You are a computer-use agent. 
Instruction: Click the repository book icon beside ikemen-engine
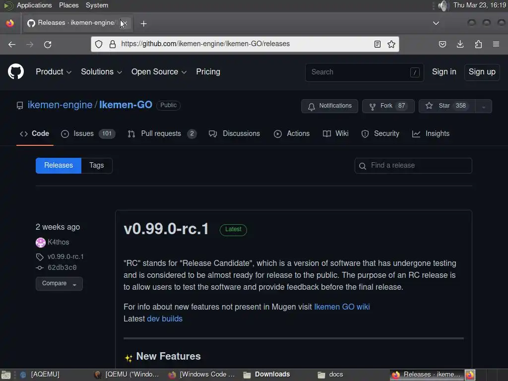tap(20, 105)
